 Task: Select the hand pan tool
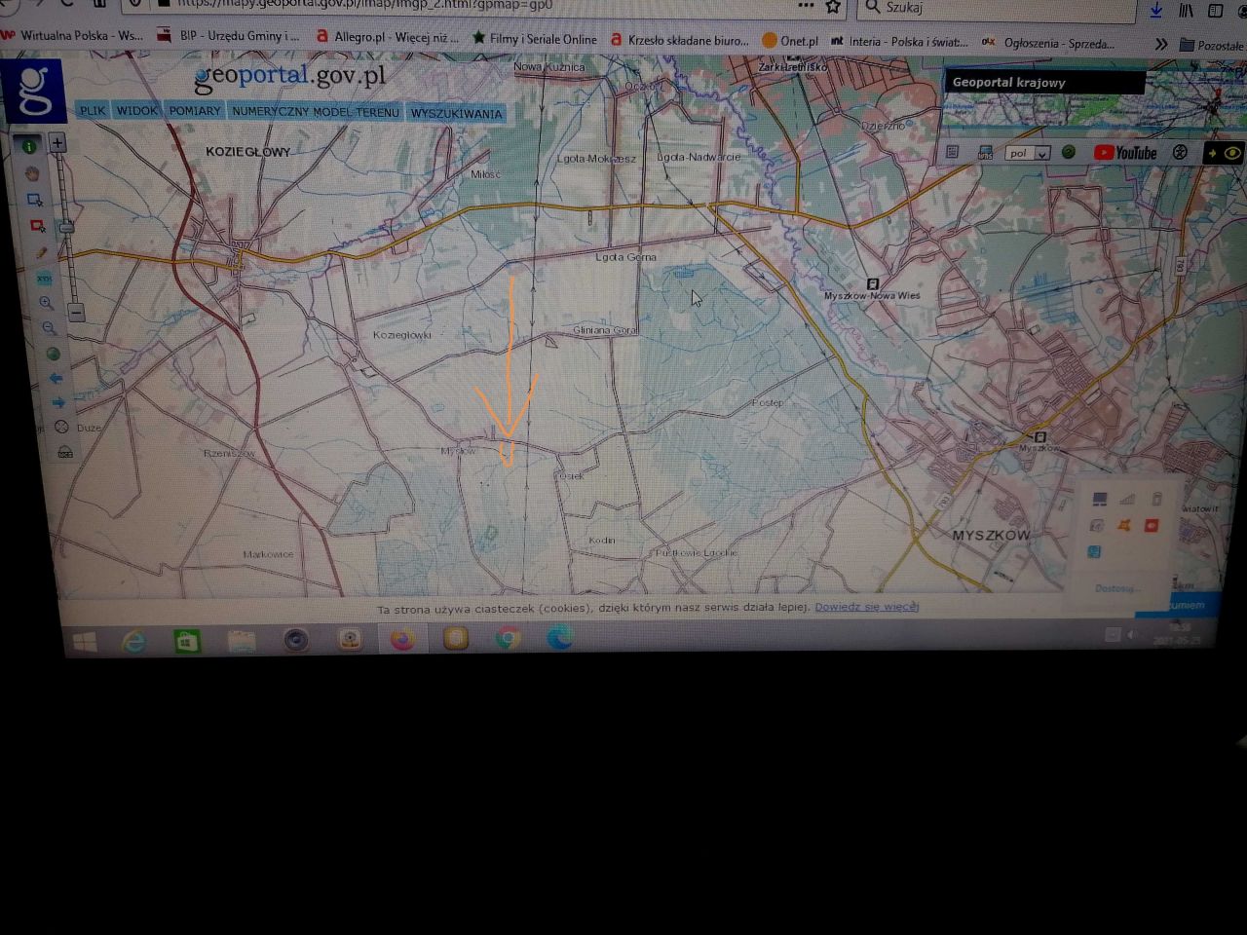coord(32,173)
